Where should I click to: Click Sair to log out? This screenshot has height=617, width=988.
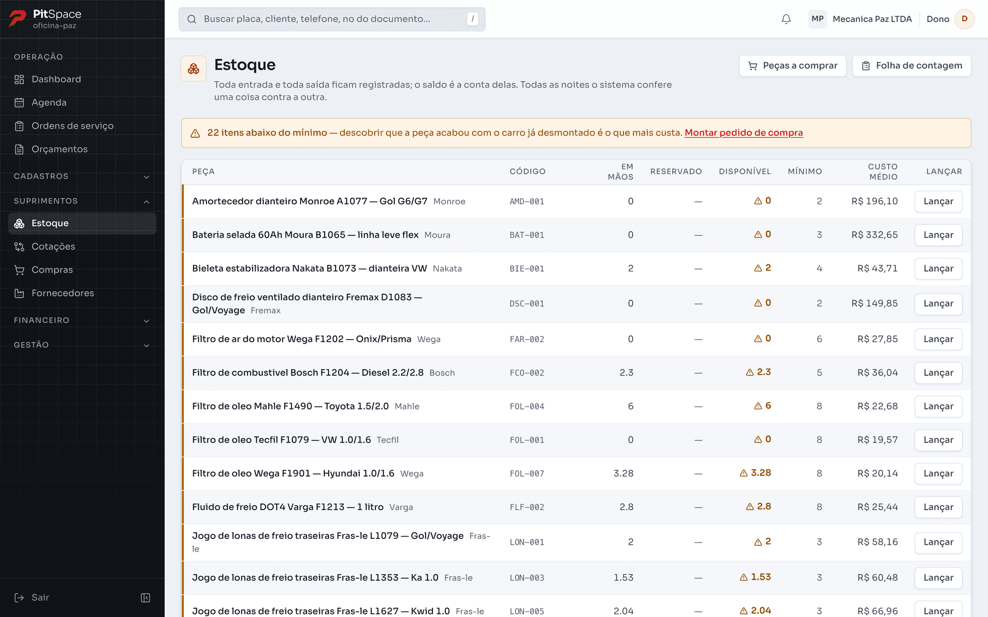pos(32,597)
